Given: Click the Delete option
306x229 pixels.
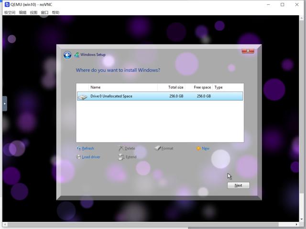Looking at the screenshot, I should 130,148.
